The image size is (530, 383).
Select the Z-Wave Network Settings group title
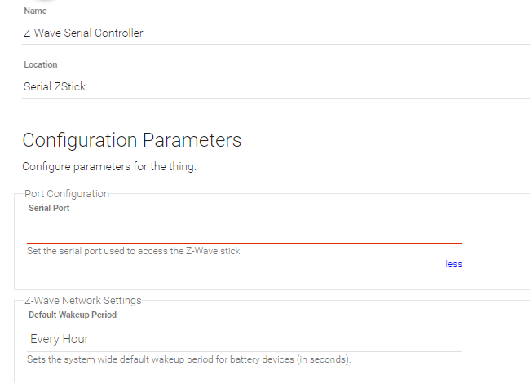[x=83, y=300]
